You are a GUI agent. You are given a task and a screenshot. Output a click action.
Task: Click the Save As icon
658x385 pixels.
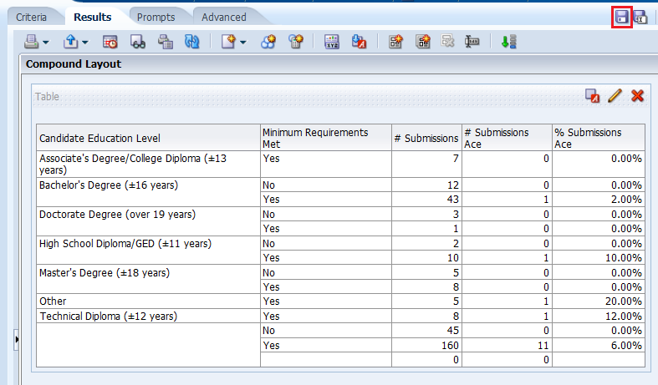click(x=640, y=18)
